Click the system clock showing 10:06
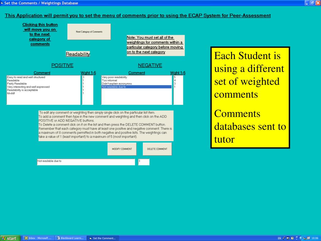Image resolution: width=321 pixels, height=241 pixels. pyautogui.click(x=315, y=238)
